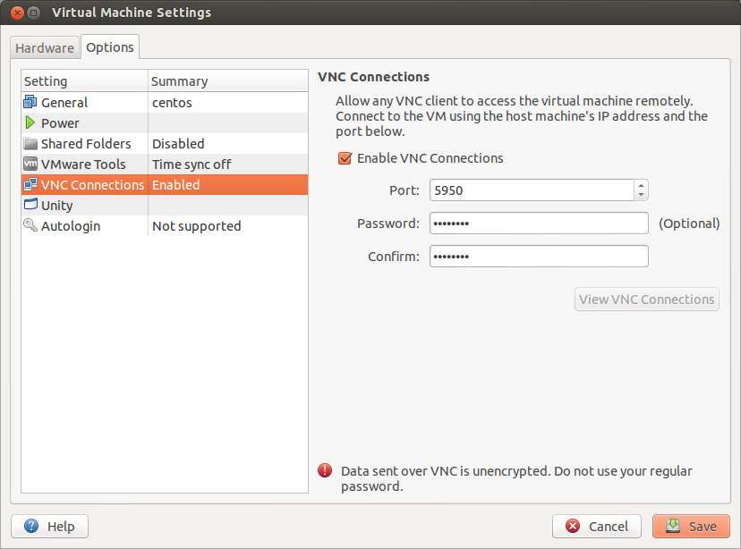Increase the port with up arrow

coord(641,185)
